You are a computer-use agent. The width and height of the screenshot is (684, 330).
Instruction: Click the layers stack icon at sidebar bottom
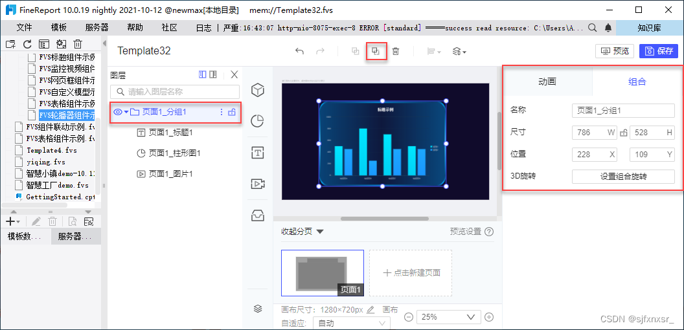(x=258, y=309)
